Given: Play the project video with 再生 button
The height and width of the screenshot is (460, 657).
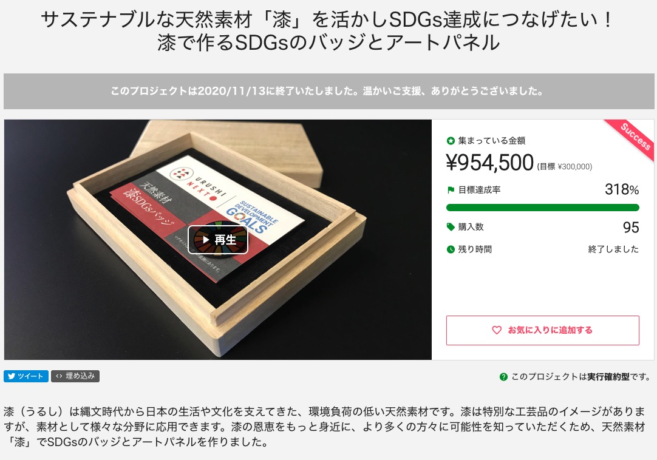Looking at the screenshot, I should (x=218, y=240).
